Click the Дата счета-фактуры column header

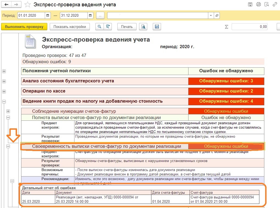coord(171,192)
